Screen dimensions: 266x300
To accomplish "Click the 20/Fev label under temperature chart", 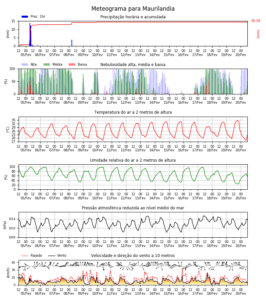I will (241, 150).
